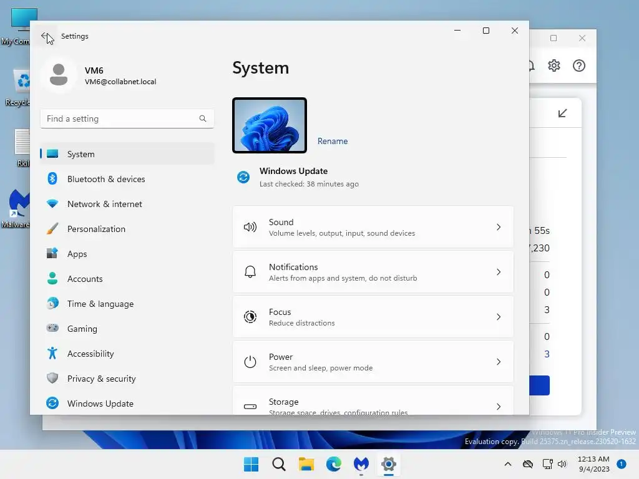Open Network & internet settings

point(127,204)
